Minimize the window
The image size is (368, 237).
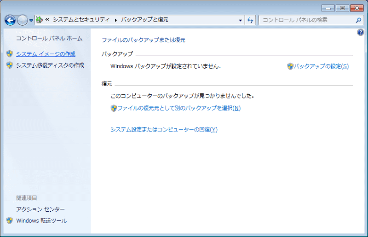pyautogui.click(x=328, y=8)
